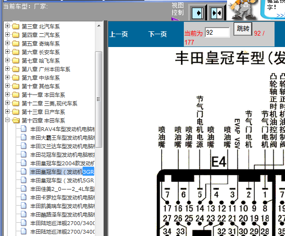This screenshot has width=285, height=236.
Task: Click folder icon of 第十二章 三菱,现代车系
Action: point(16,103)
